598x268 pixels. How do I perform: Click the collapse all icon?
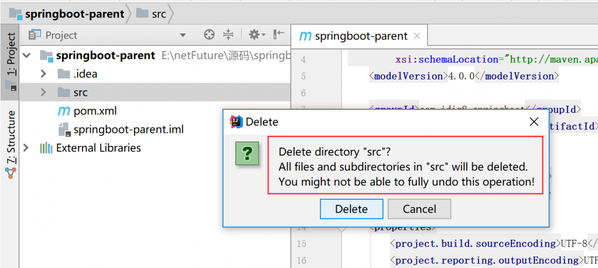point(228,35)
